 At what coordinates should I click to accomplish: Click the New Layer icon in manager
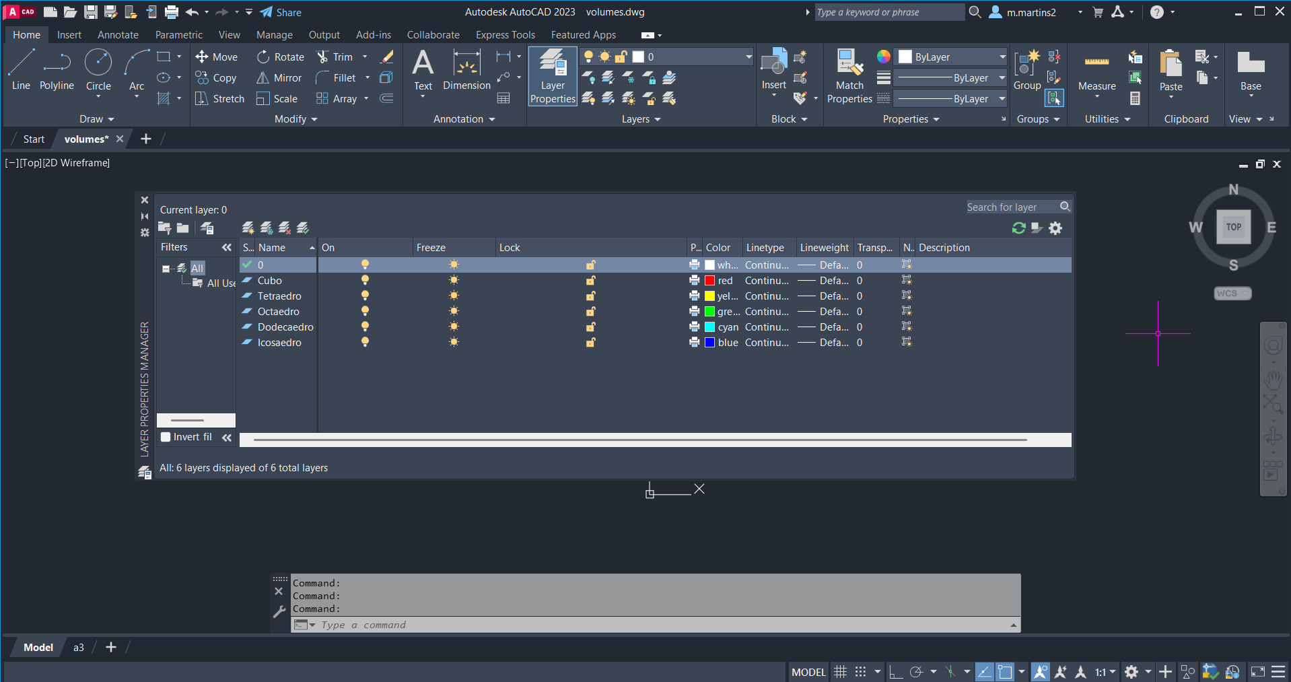pos(248,228)
